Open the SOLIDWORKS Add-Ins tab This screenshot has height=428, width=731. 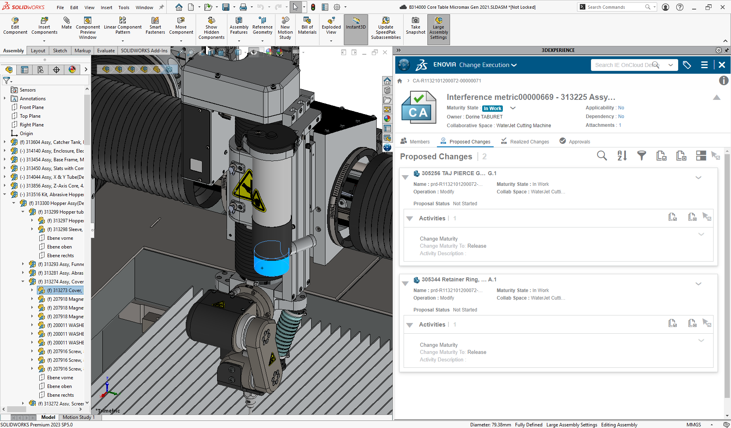(144, 50)
